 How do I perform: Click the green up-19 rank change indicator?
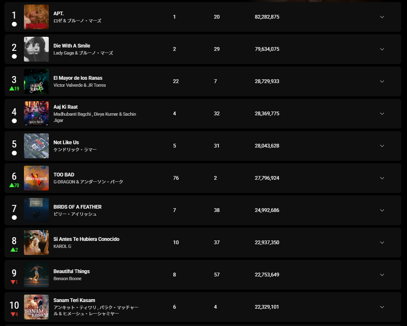(x=14, y=88)
